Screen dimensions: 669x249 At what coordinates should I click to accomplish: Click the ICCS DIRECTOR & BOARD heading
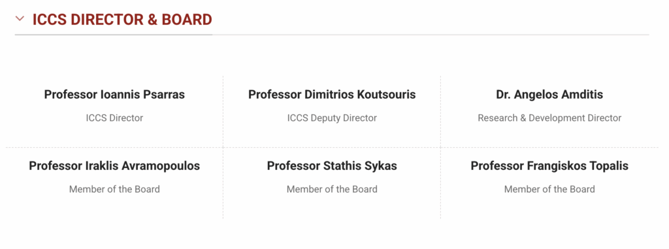(122, 20)
